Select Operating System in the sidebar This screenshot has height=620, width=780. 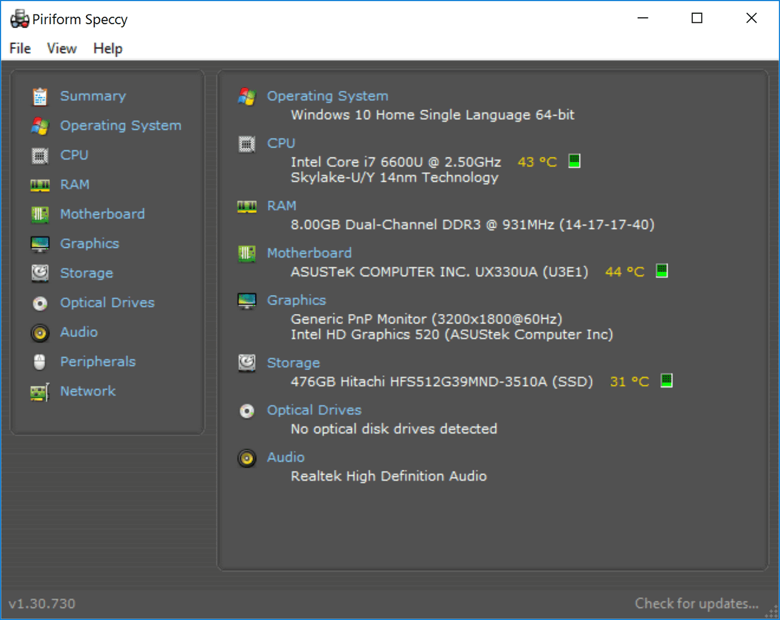121,125
